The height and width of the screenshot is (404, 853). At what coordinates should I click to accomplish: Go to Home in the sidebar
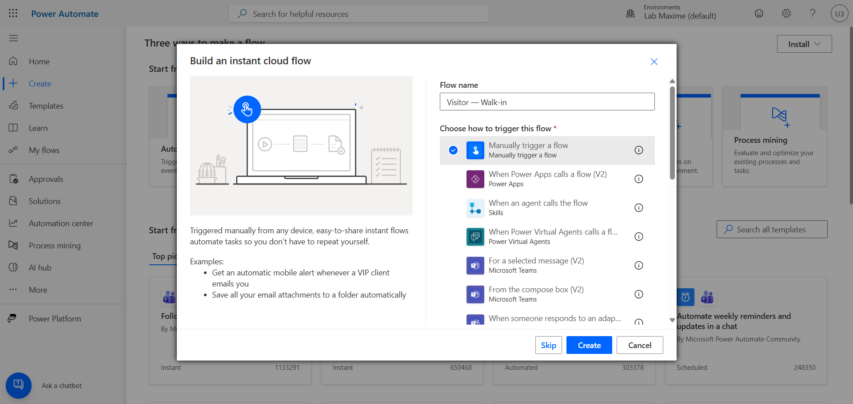(x=63, y=62)
